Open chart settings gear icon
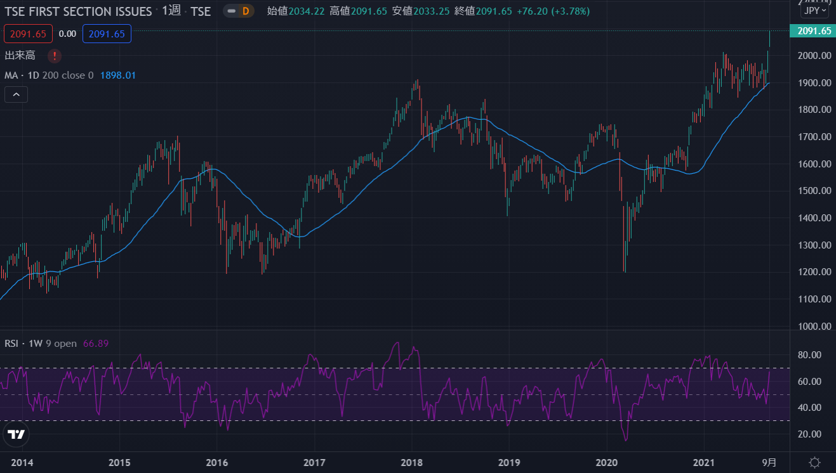 click(x=814, y=462)
